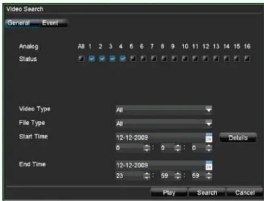Uncheck analog channel 2 checkbox
This screenshot has height=201, width=264.
click(x=102, y=58)
